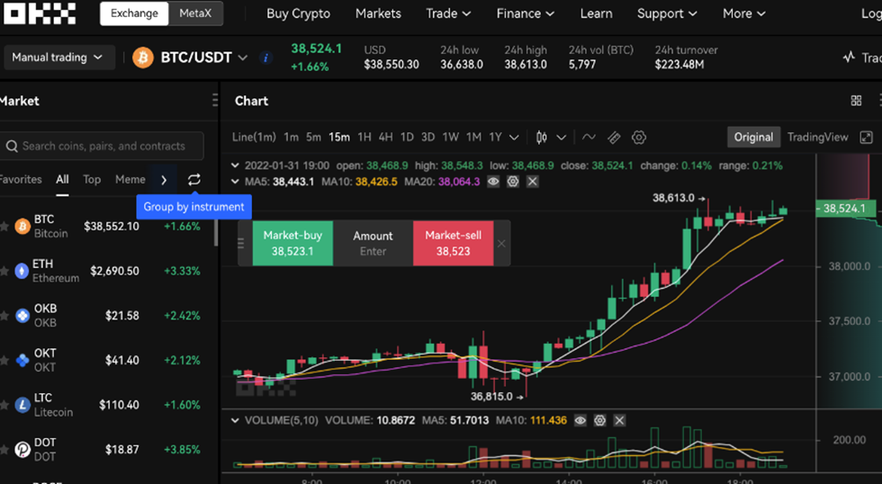
Task: Favorite BTC with the star icon
Action: (x=4, y=227)
